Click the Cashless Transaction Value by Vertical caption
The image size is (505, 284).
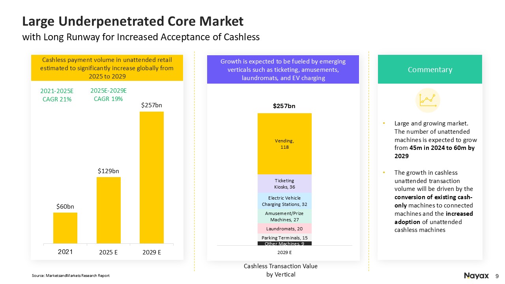[x=281, y=271]
